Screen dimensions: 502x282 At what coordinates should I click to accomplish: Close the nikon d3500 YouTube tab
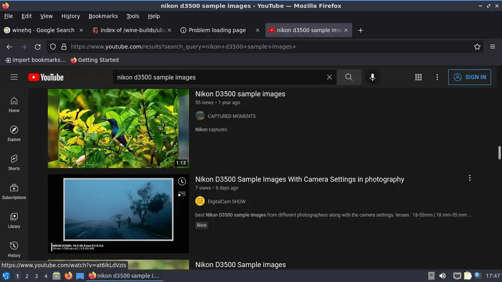tap(346, 30)
